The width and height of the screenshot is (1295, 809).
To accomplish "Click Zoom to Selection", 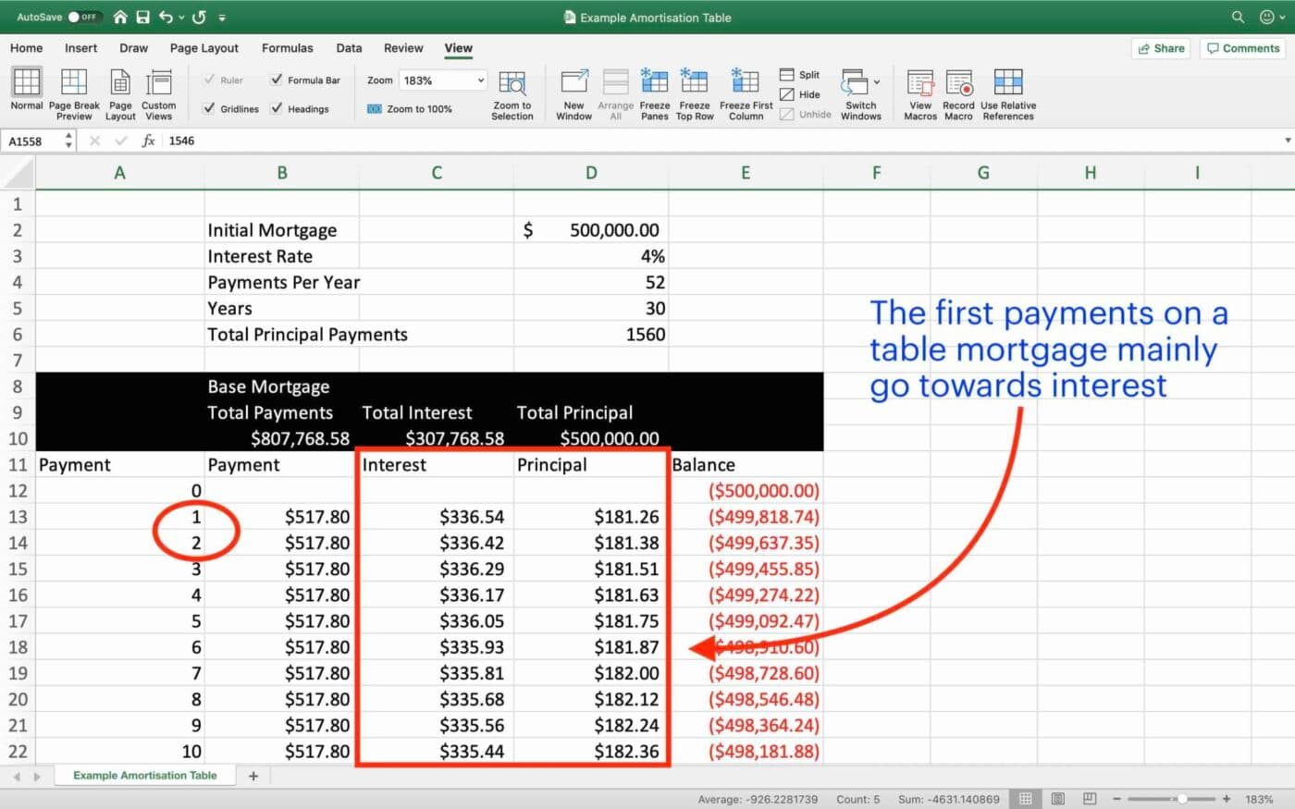I will click(512, 92).
